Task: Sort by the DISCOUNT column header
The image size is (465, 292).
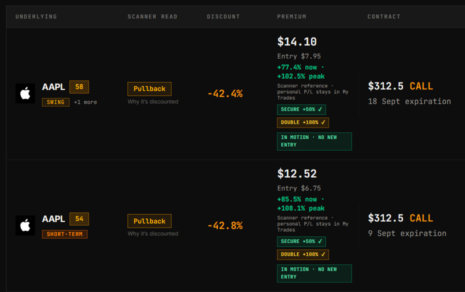Action: (223, 16)
